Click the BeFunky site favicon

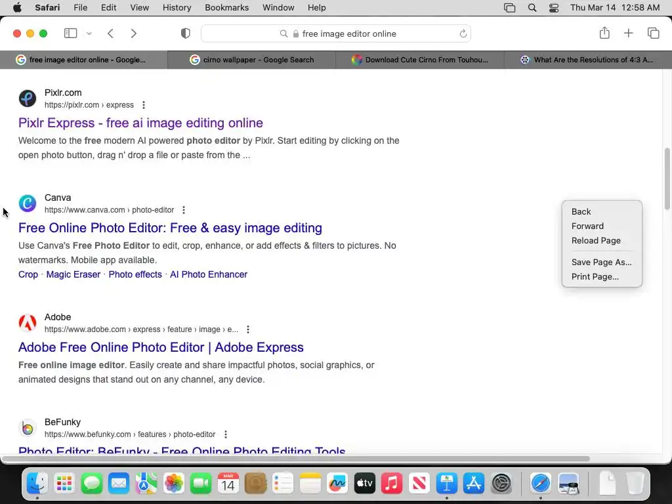coord(28,428)
